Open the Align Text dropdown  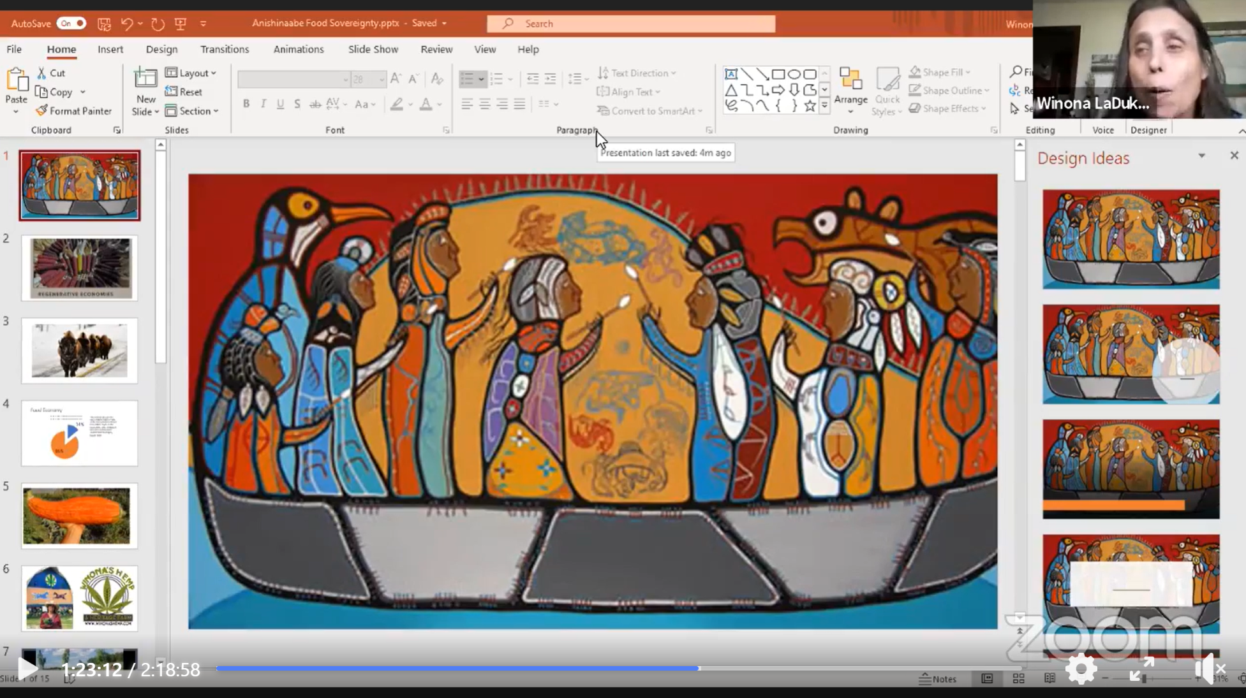628,92
